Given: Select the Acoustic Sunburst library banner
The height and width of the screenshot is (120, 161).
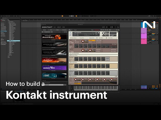Looking at the screenshot, I should click(x=54, y=60).
